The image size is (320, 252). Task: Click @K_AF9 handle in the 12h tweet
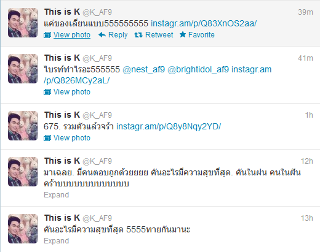pyautogui.click(x=97, y=161)
